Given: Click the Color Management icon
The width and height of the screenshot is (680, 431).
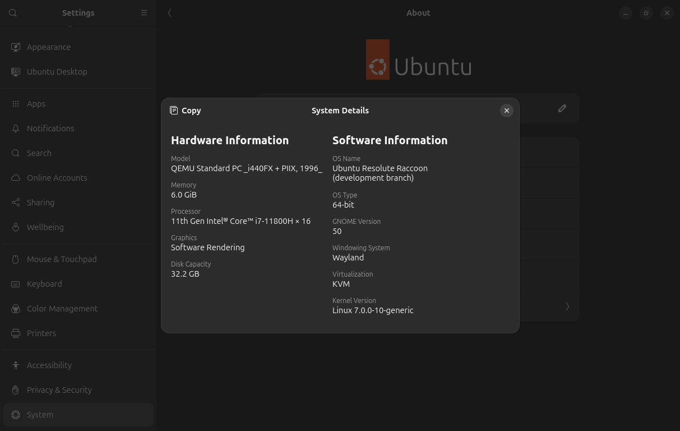Looking at the screenshot, I should [x=16, y=309].
